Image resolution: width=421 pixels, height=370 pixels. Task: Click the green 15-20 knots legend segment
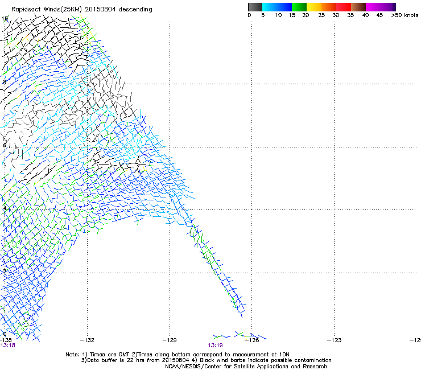point(299,7)
